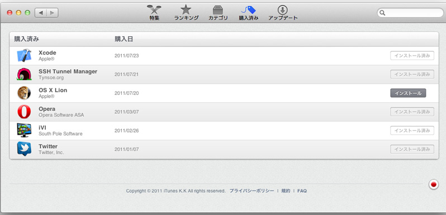Click the Twitter, Inc. developer name
Image resolution: width=446 pixels, height=215 pixels.
(x=51, y=153)
